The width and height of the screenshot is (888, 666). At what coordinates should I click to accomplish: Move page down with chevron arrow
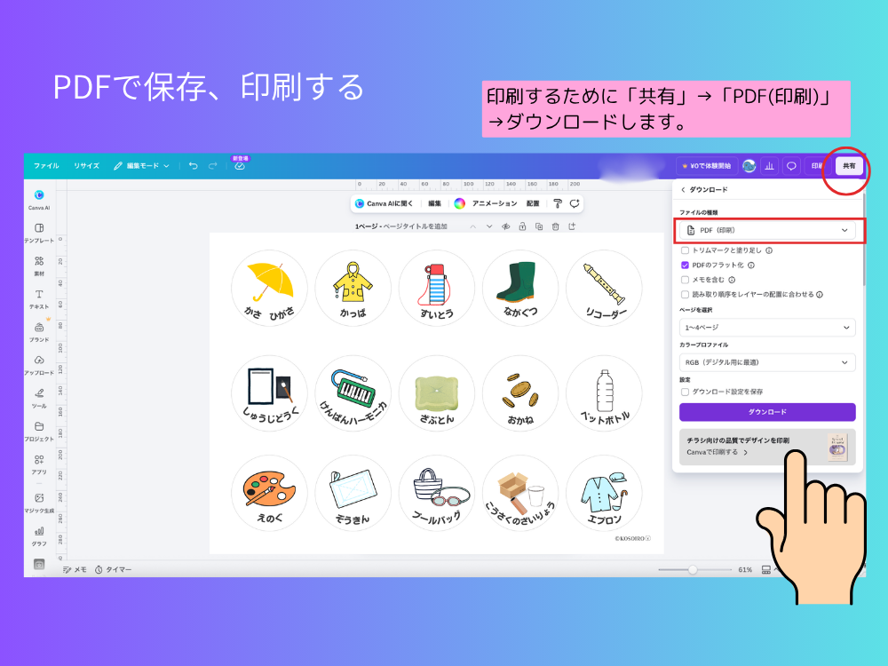(x=489, y=226)
